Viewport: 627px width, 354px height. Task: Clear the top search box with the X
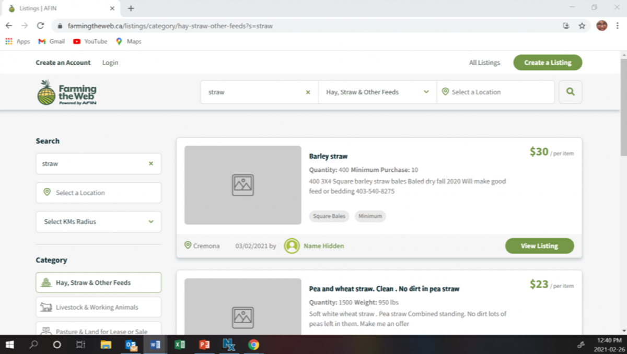click(x=308, y=92)
